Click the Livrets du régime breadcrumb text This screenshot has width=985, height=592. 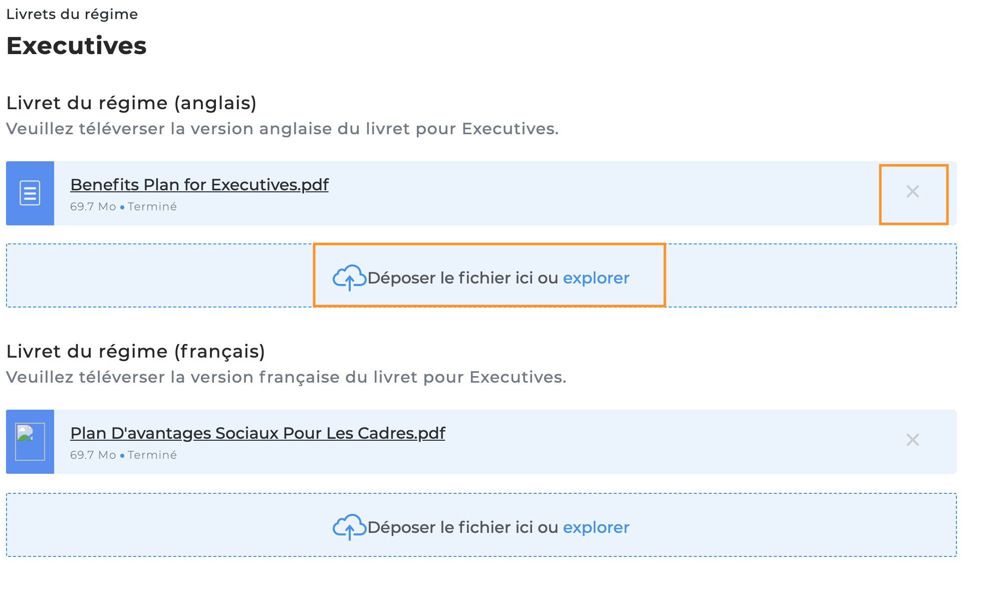(72, 15)
